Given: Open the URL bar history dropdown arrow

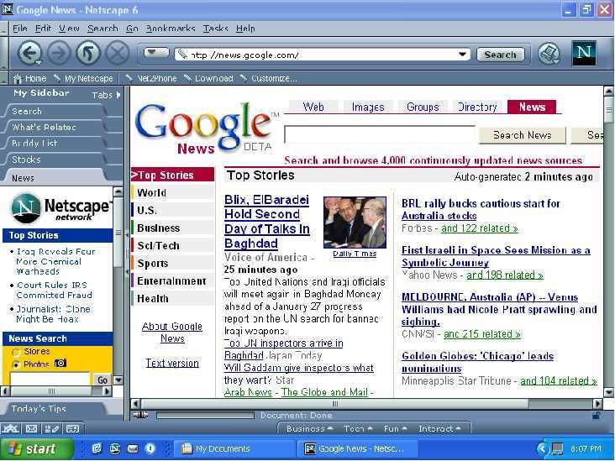Looking at the screenshot, I should 462,54.
